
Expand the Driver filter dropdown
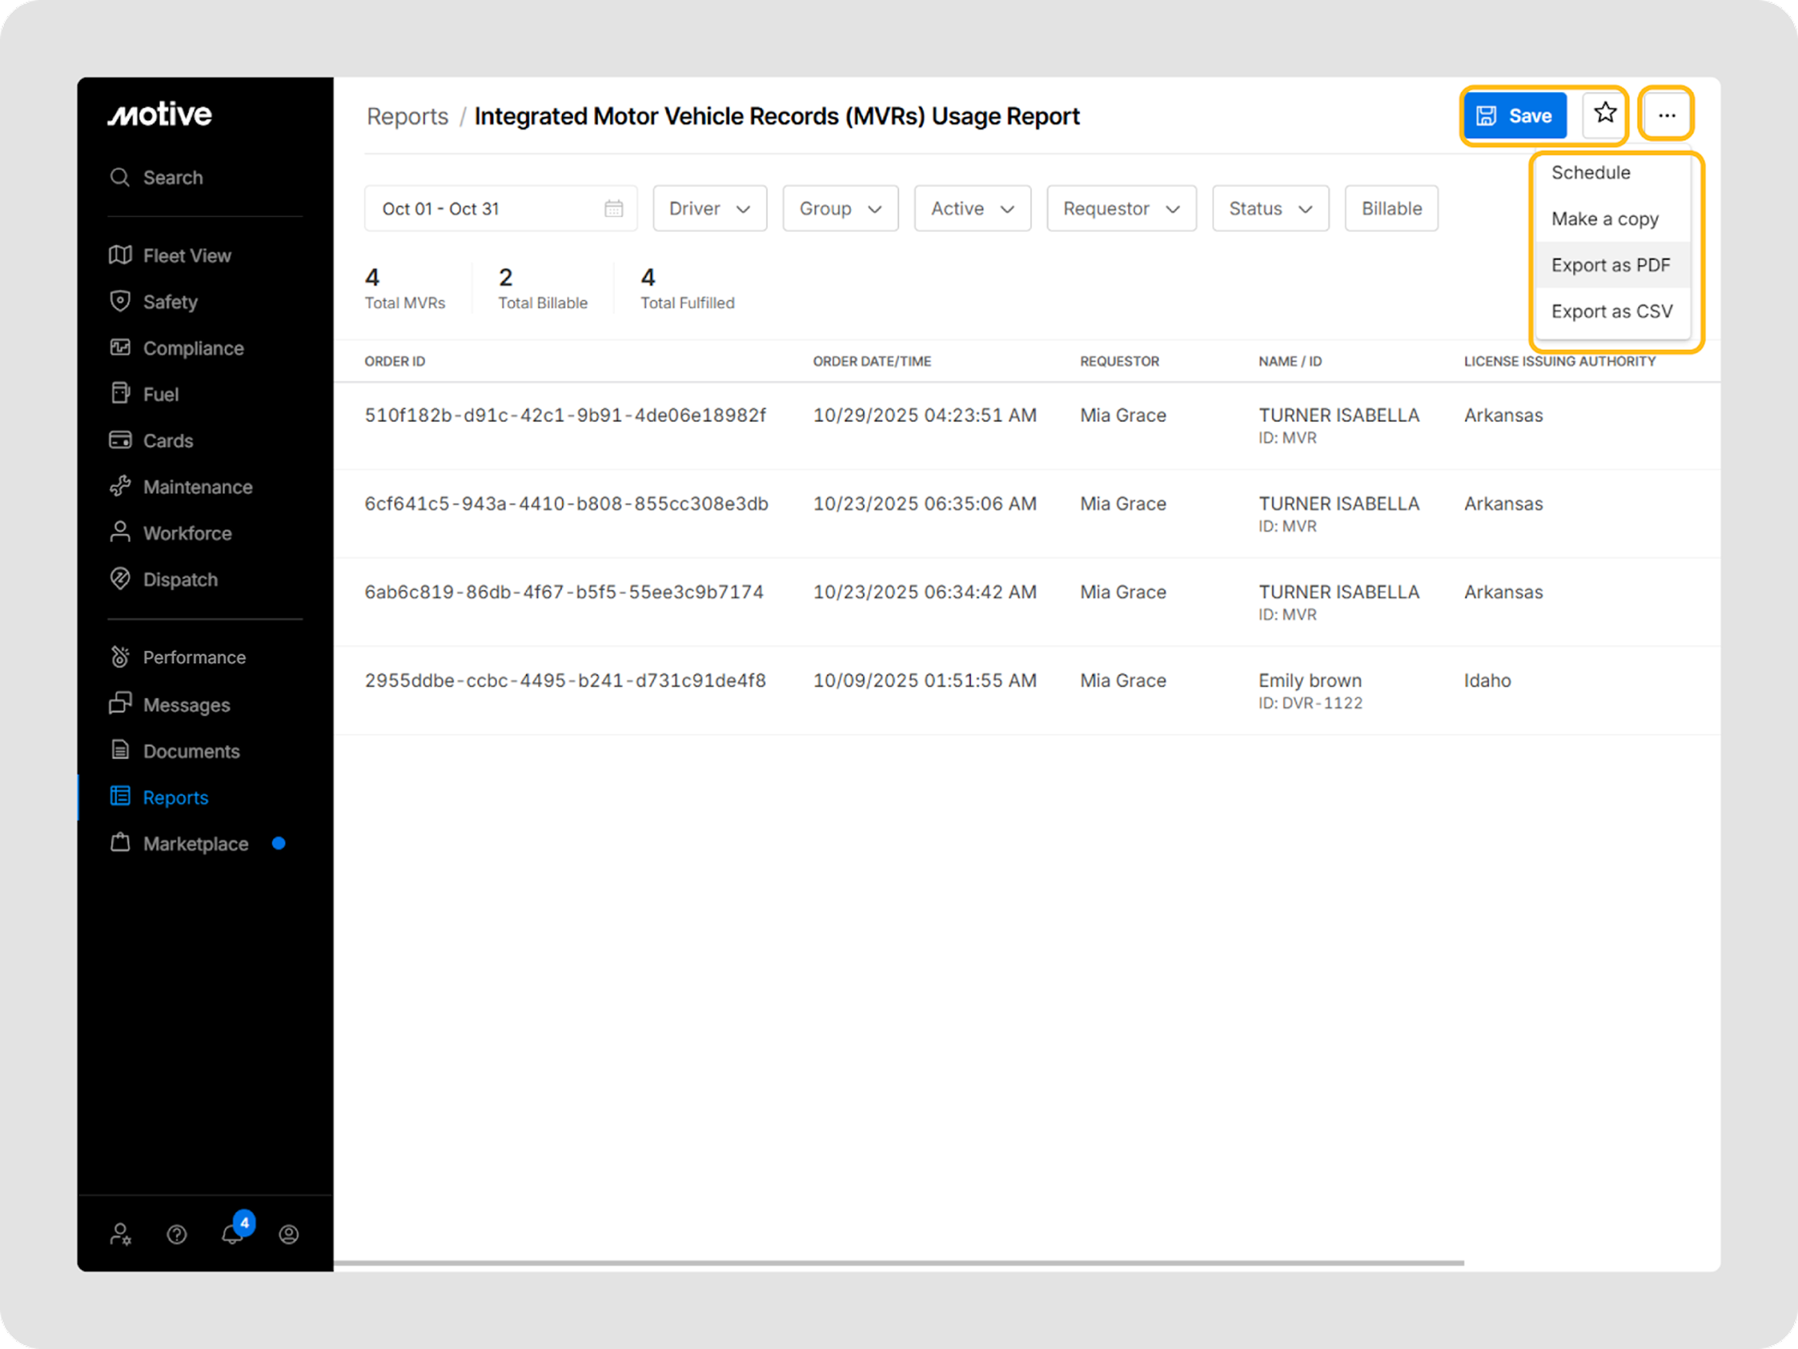[709, 209]
